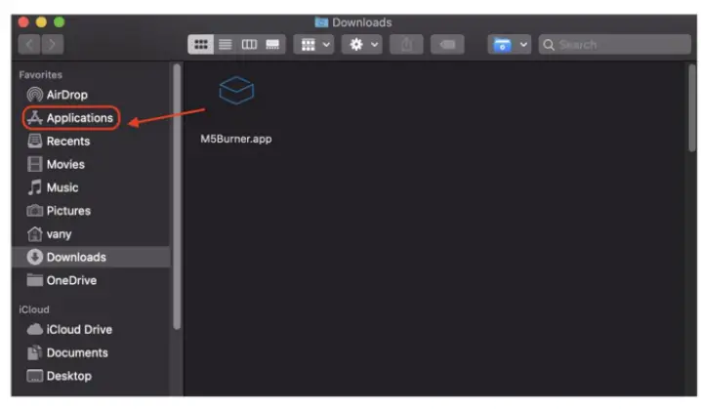Screen dimensions: 701x409
Task: Click the M5Burner.app file name
Action: [x=236, y=139]
